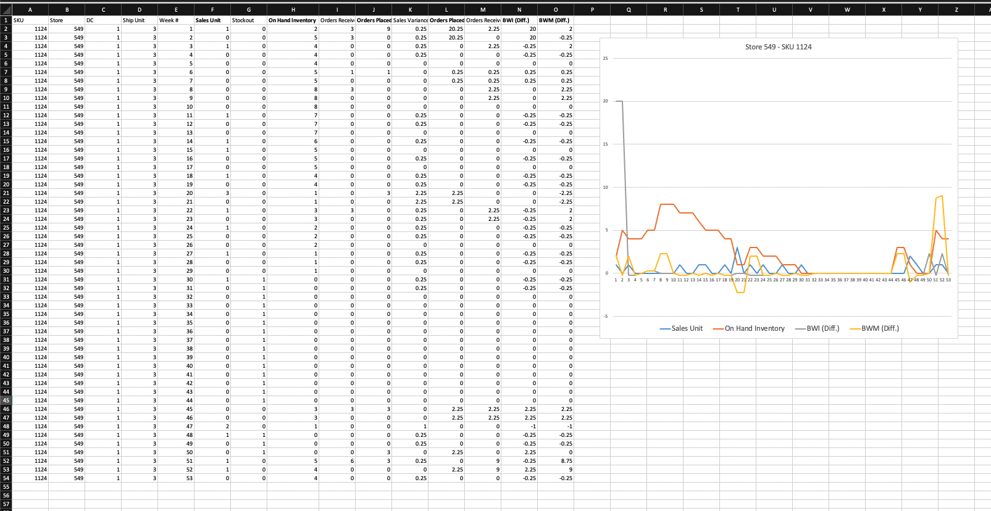Viewport: 991px width, 511px height.
Task: Click the Sales Unit header cell
Action: 212,20
